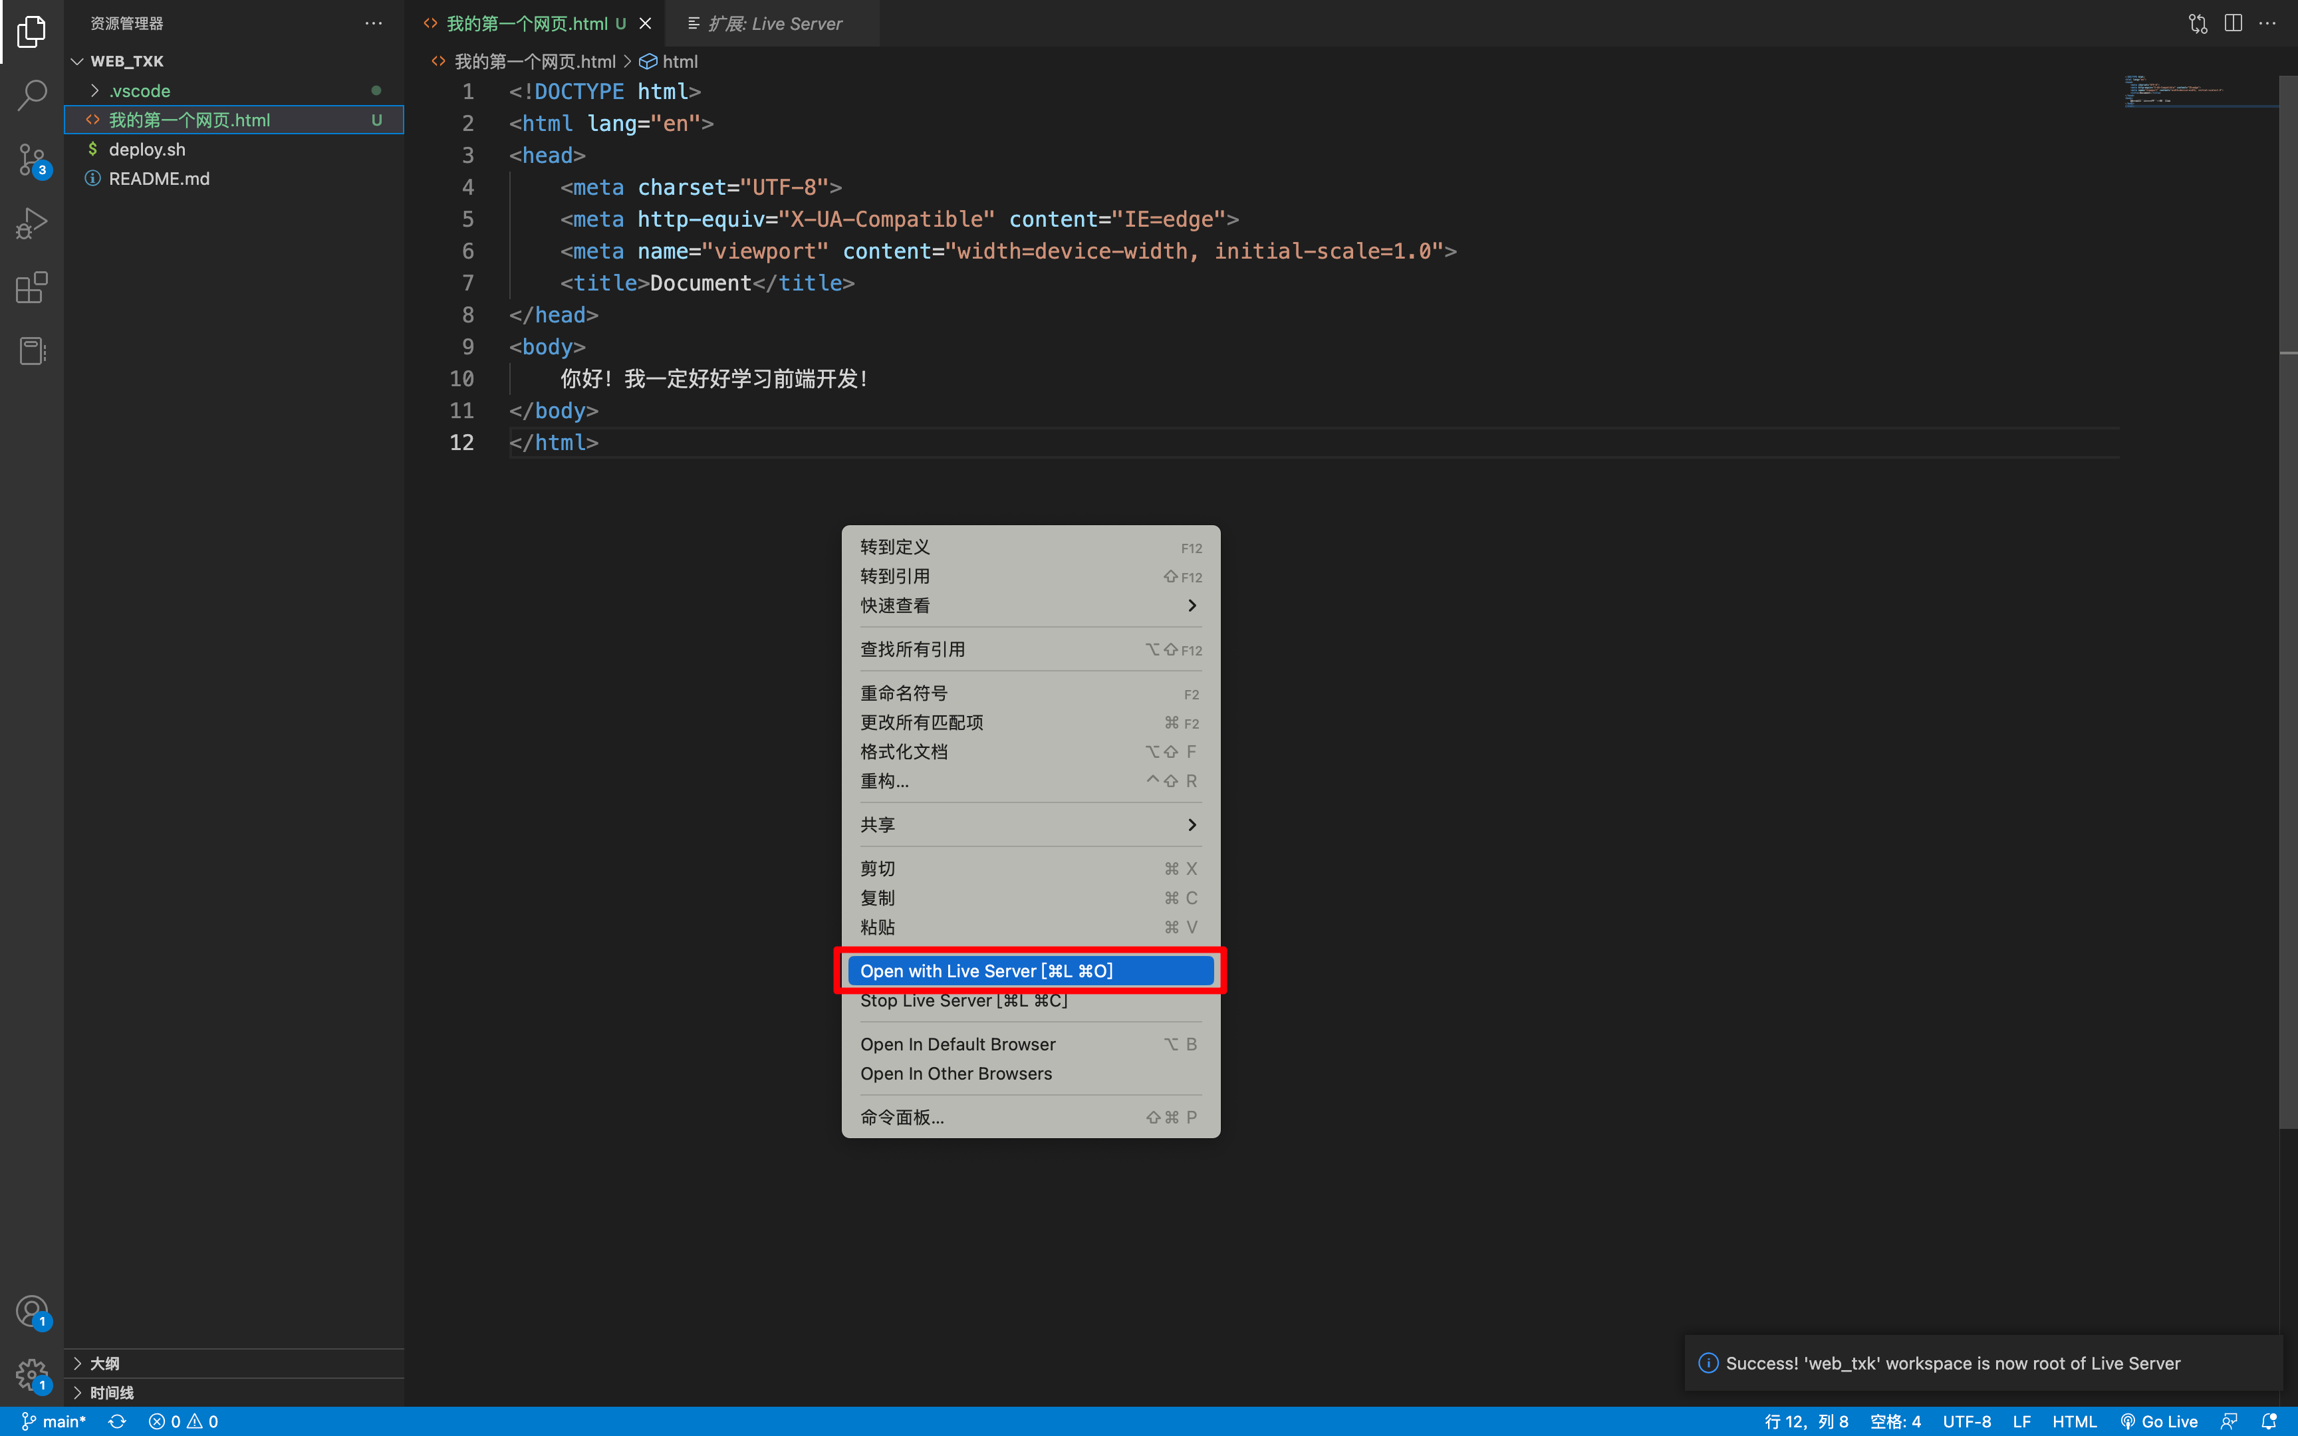Open README.md in the explorer
The width and height of the screenshot is (2298, 1436).
(233, 179)
